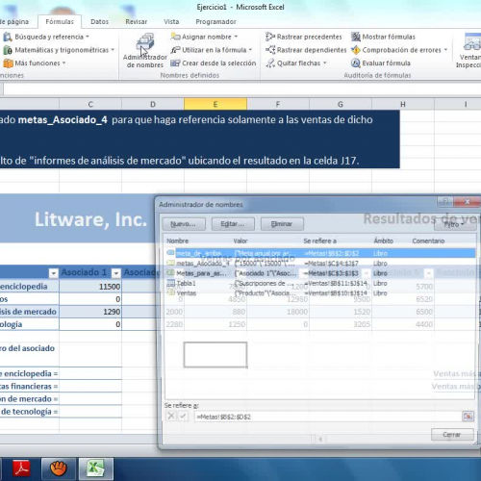Select column E header
The height and width of the screenshot is (481, 481).
point(215,104)
